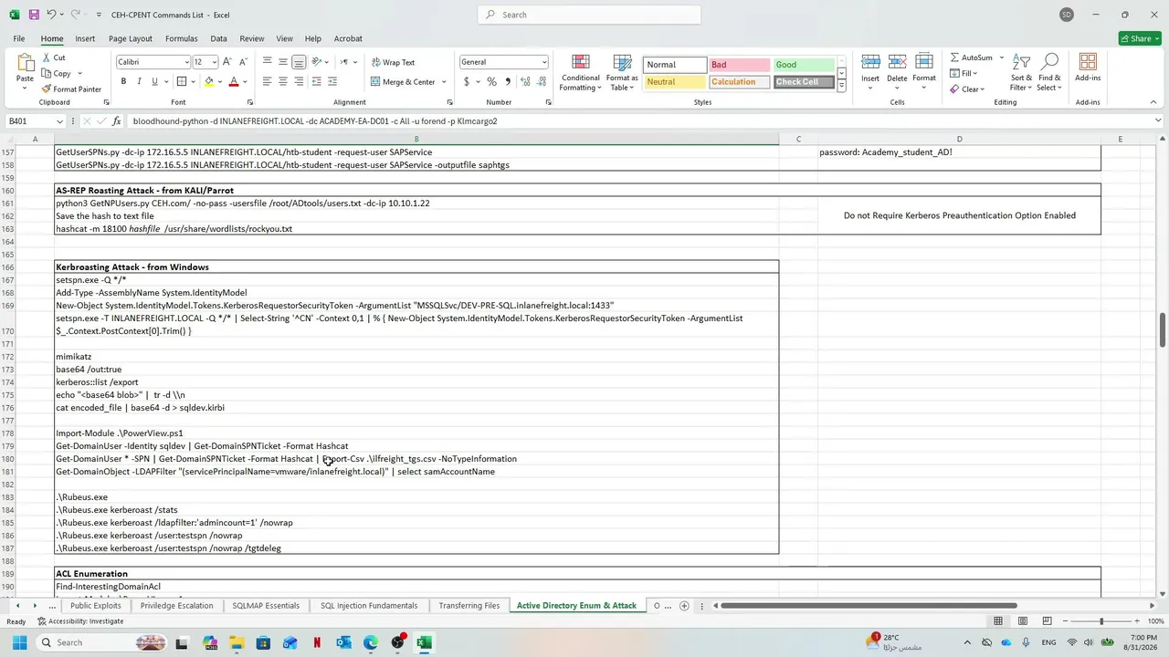The image size is (1169, 657).
Task: Increase decimal places in Number group
Action: click(x=524, y=82)
